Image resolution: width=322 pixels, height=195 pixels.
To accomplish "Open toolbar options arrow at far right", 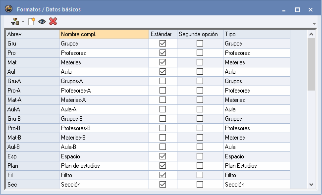I will (314, 24).
